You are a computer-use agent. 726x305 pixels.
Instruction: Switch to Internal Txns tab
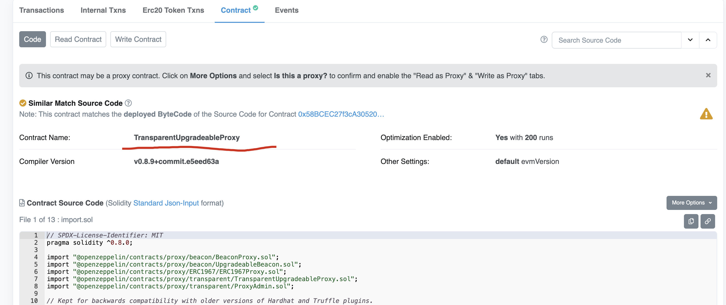click(x=103, y=10)
